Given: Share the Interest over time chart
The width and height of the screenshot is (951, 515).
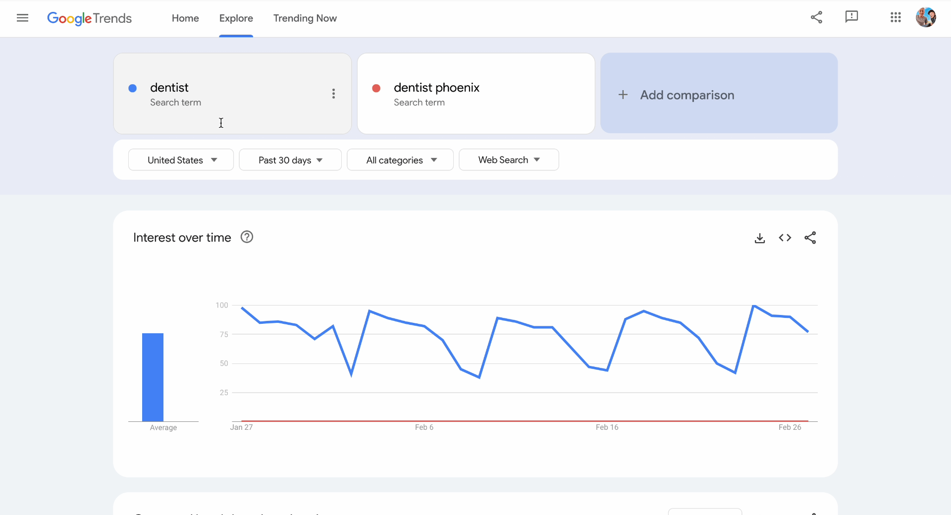Looking at the screenshot, I should (810, 238).
